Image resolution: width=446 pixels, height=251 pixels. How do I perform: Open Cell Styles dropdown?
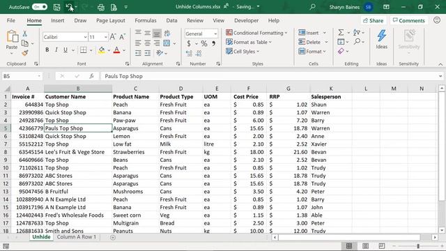pos(243,52)
